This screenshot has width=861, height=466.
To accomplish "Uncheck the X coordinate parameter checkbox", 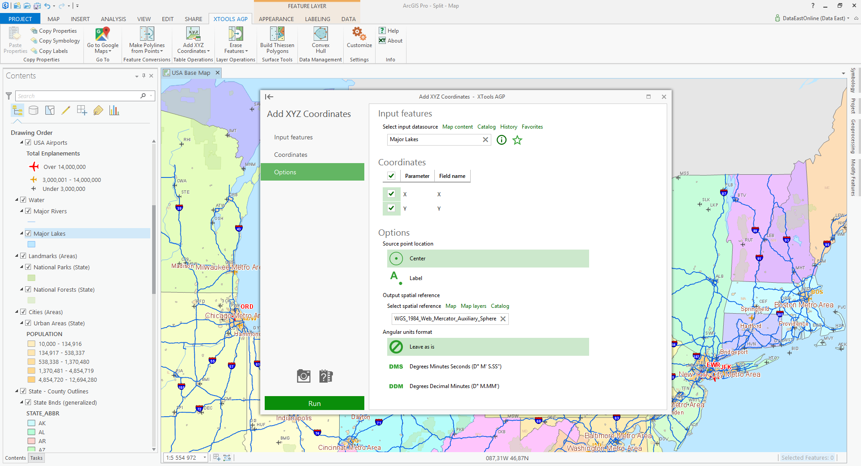I will click(x=391, y=194).
